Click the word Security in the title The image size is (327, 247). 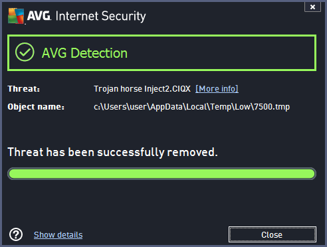tap(124, 16)
